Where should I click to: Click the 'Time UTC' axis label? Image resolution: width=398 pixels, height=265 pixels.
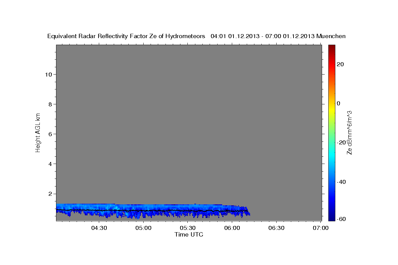pyautogui.click(x=189, y=235)
